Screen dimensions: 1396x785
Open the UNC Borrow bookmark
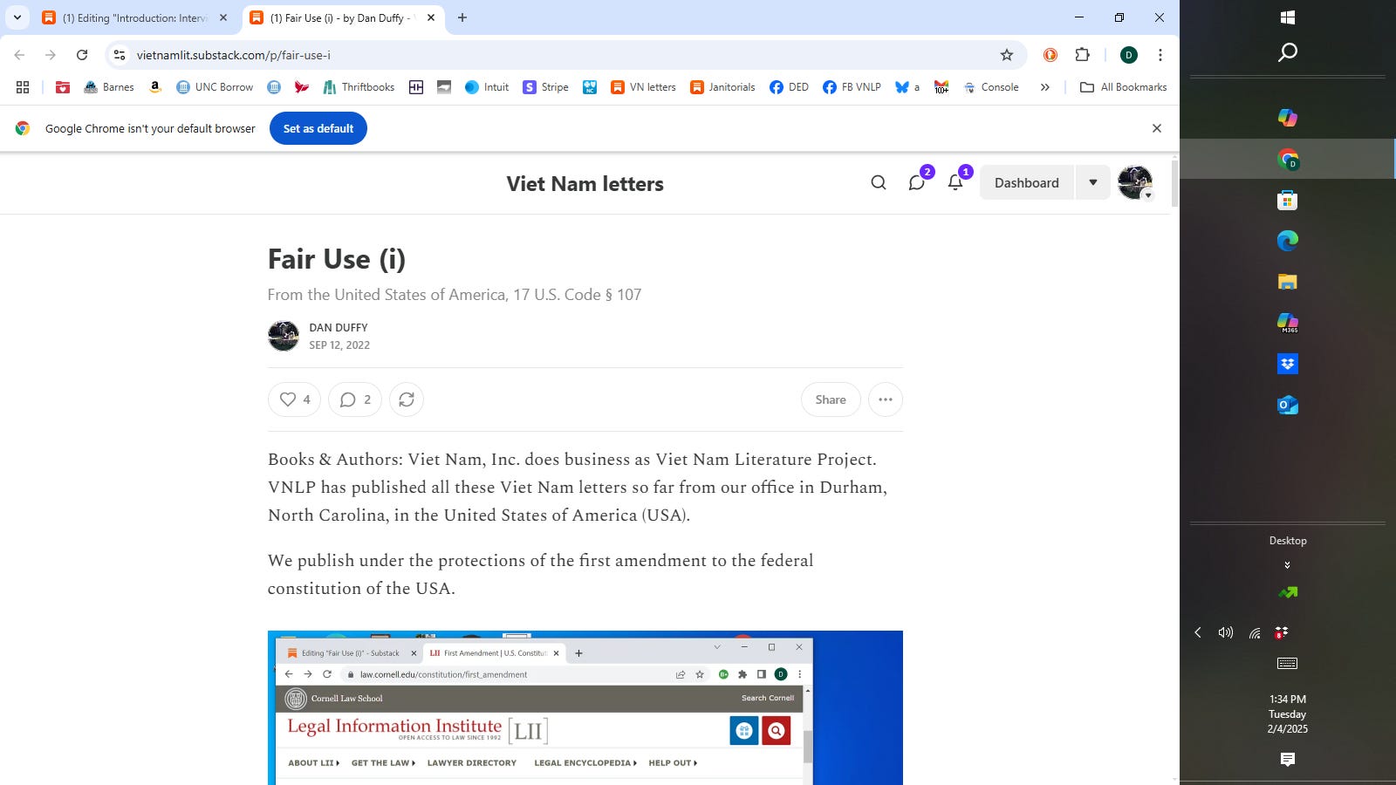point(215,87)
